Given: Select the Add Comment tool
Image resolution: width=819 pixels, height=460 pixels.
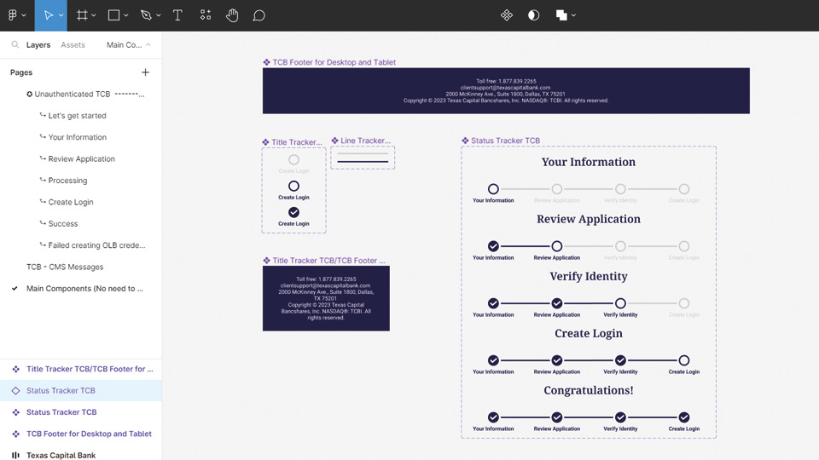Looking at the screenshot, I should point(259,15).
